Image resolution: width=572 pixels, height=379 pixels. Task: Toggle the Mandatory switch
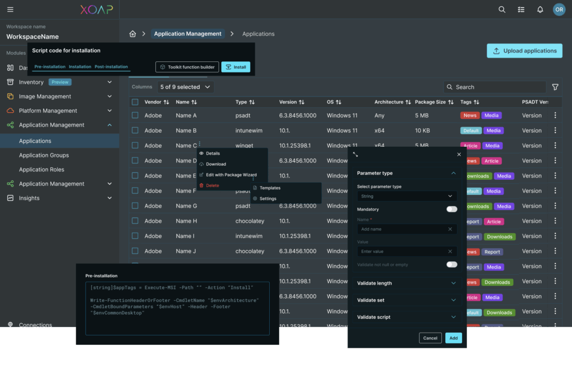[451, 209]
